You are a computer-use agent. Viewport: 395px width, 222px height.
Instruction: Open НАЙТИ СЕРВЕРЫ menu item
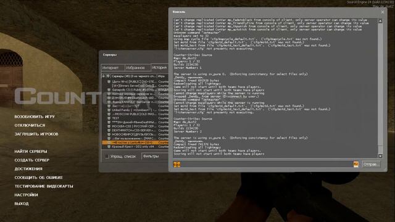(x=31, y=152)
